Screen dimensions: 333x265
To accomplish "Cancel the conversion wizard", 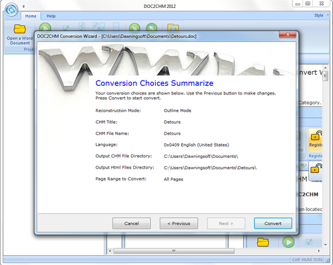I will (x=131, y=223).
